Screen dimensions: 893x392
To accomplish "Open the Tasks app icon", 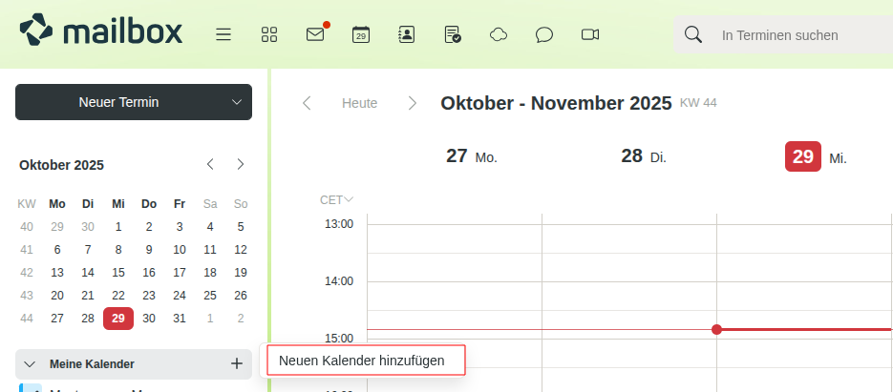I will pyautogui.click(x=453, y=34).
